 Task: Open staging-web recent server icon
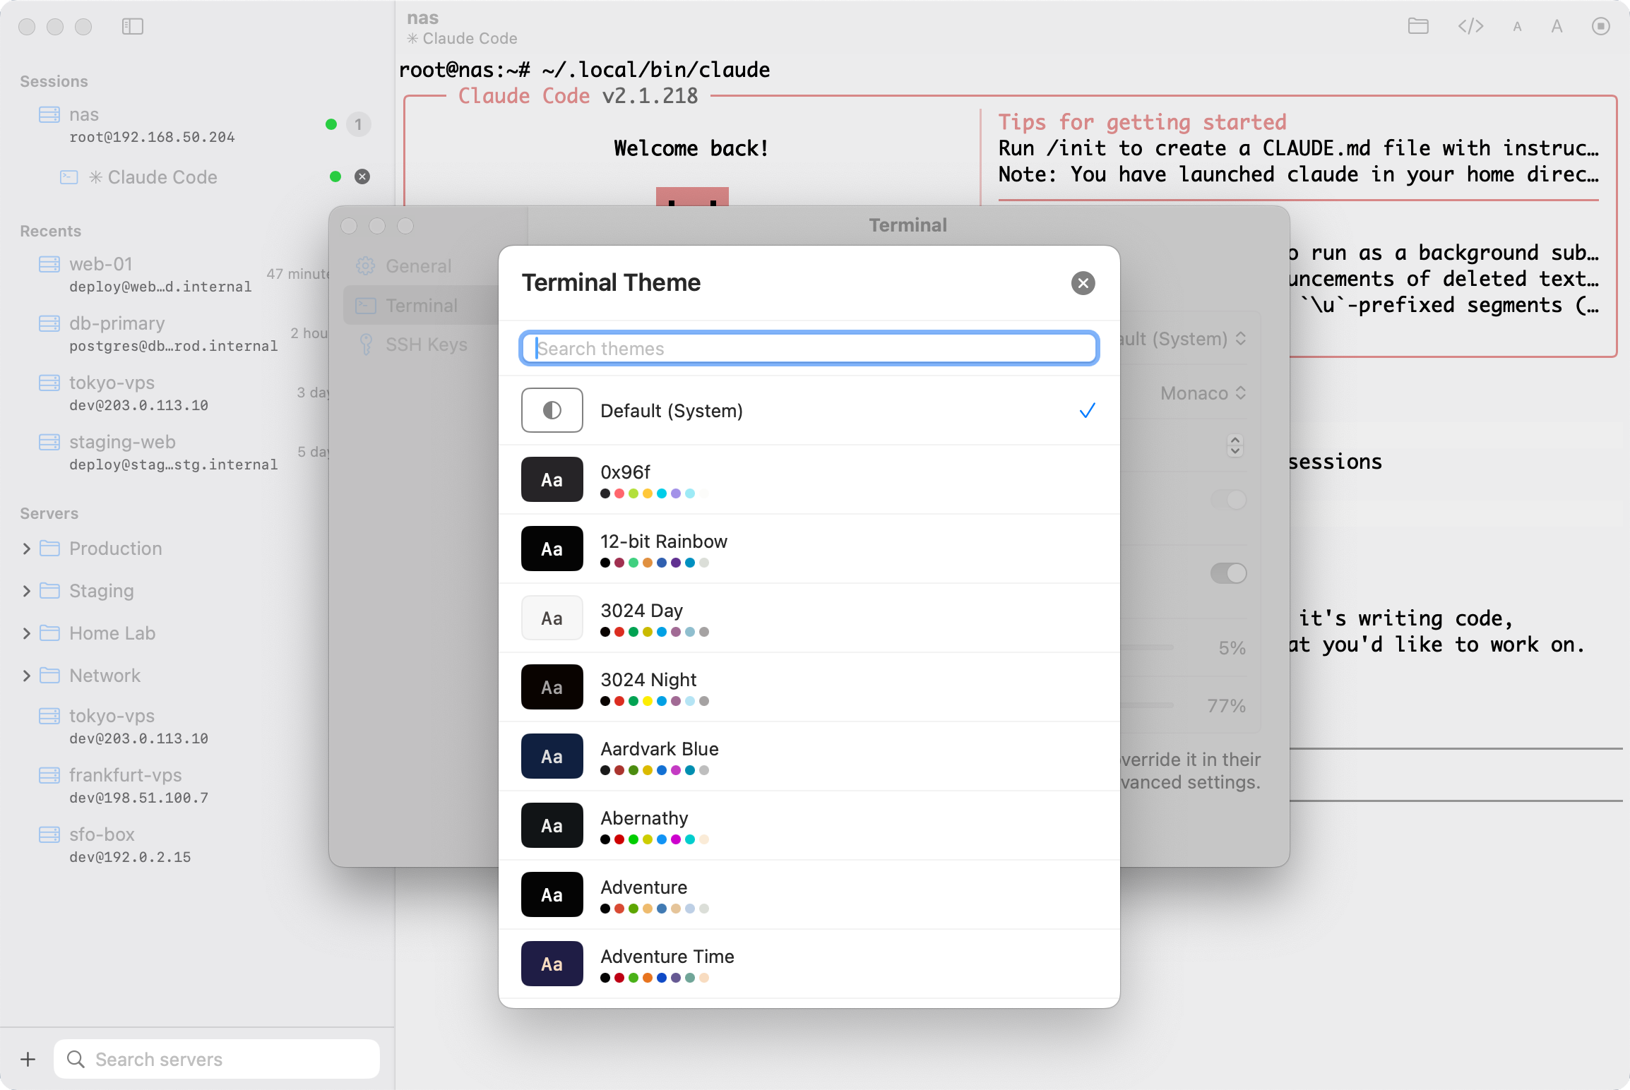(49, 442)
